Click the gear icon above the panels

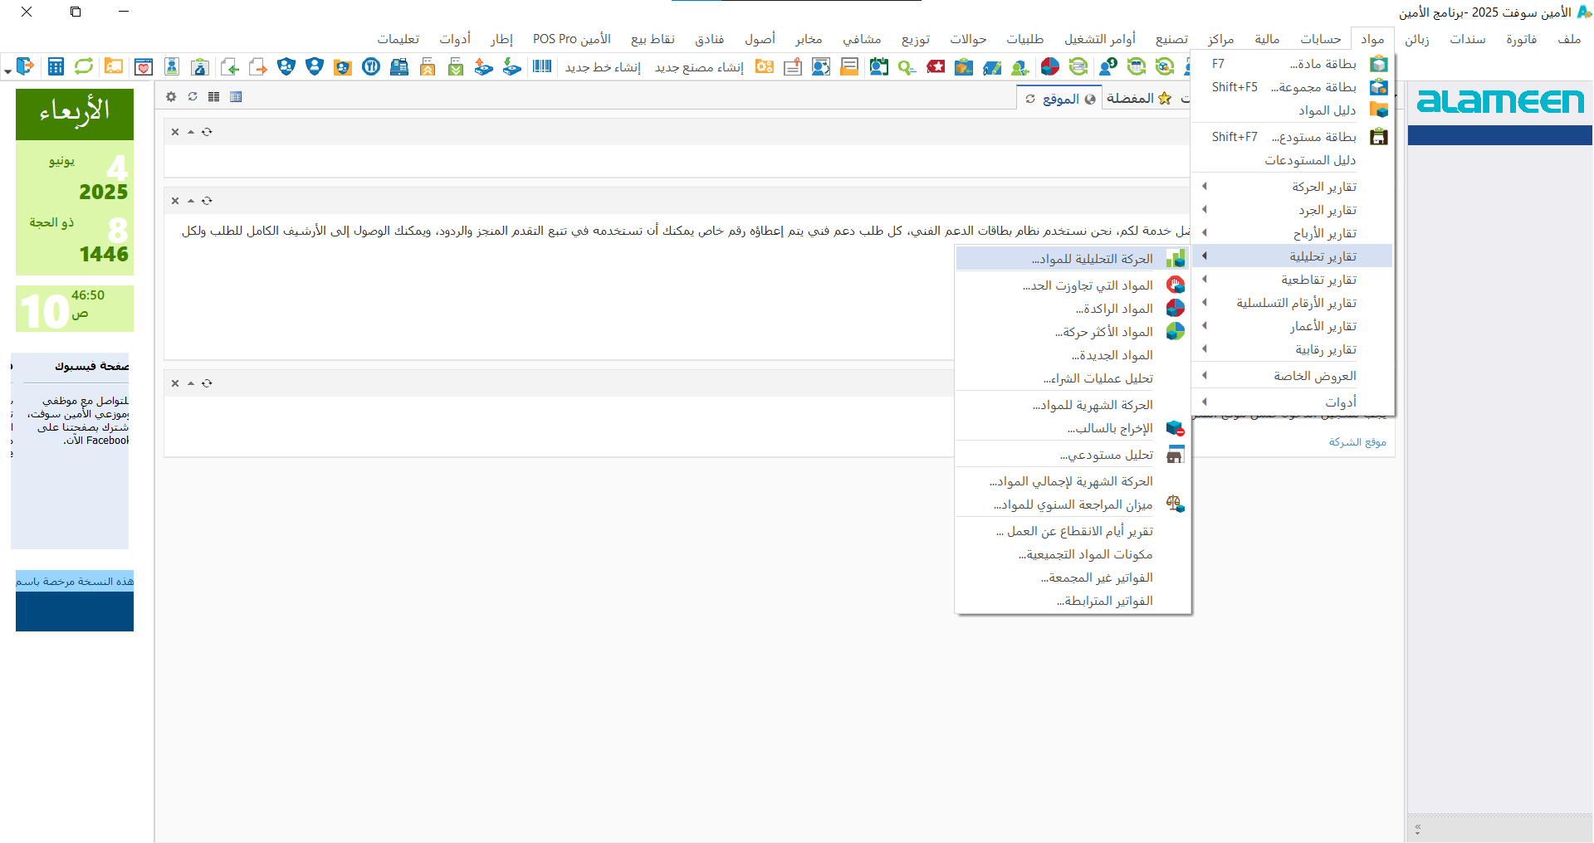171,97
